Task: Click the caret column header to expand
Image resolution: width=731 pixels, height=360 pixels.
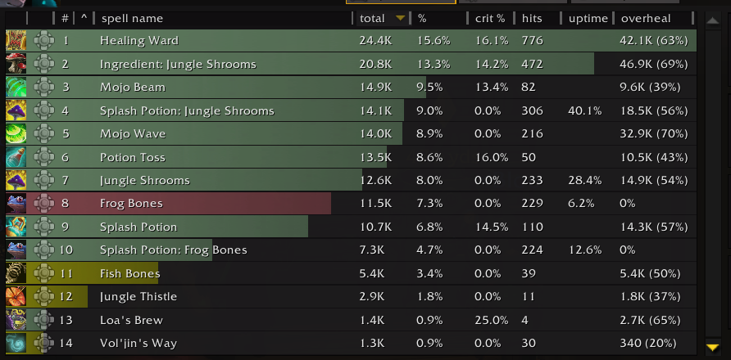Action: (x=84, y=18)
